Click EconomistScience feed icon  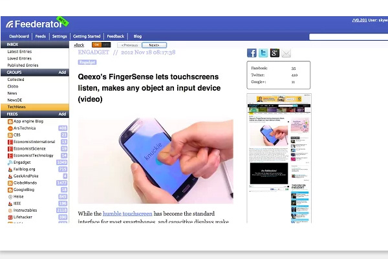pos(10,149)
